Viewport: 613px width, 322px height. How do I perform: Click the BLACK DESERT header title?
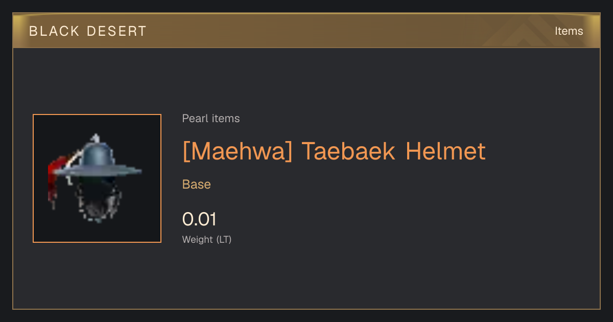[88, 31]
